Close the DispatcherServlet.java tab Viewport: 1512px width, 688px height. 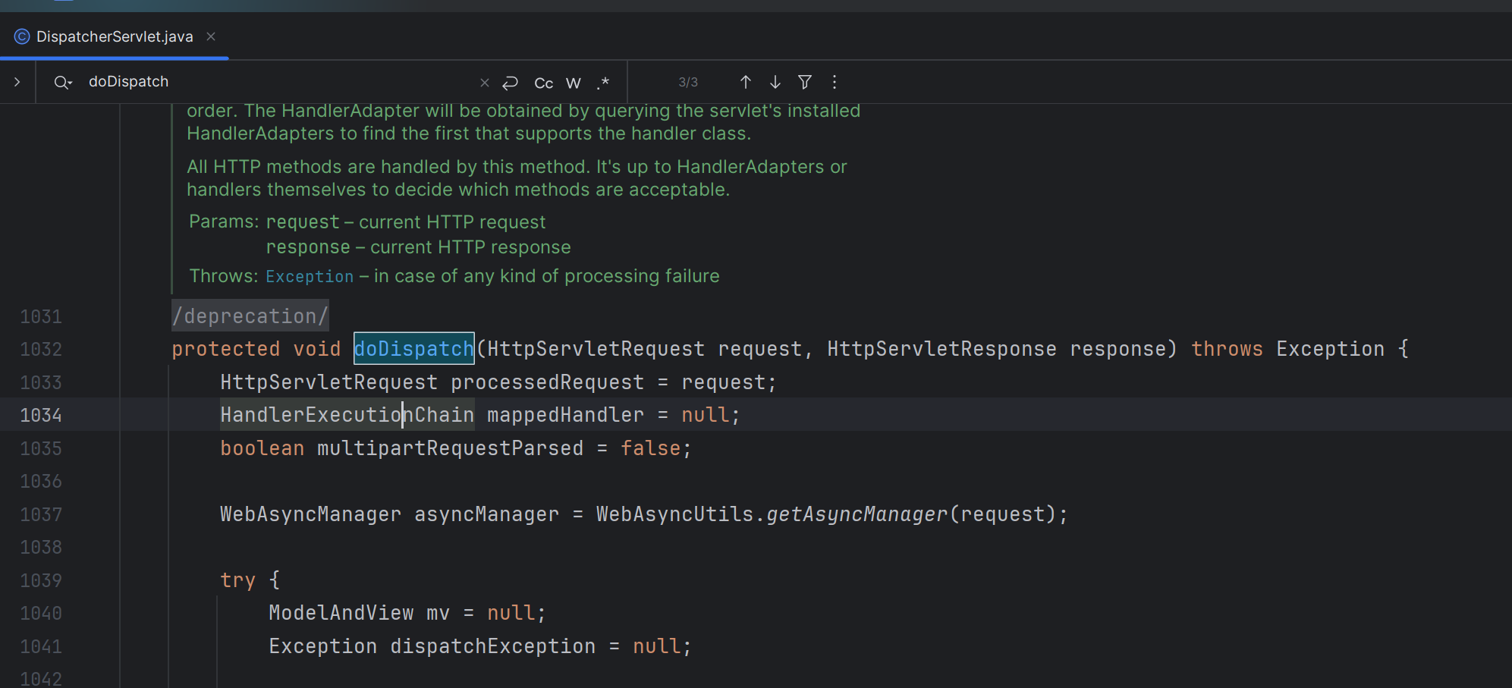pos(211,36)
